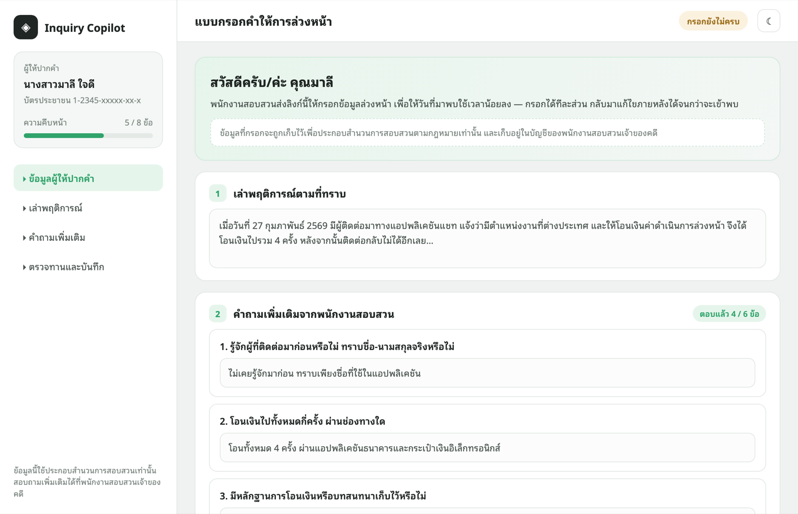Open ข้อมูลผู้ให้ปากคำ sidebar section

coord(88,178)
